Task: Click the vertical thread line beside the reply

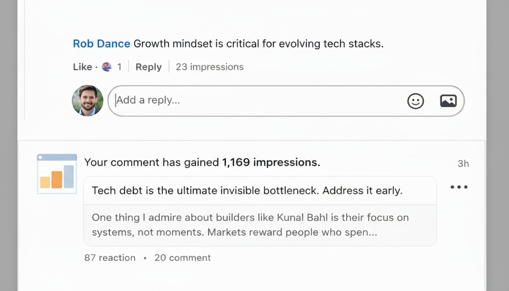Action: click(25, 64)
